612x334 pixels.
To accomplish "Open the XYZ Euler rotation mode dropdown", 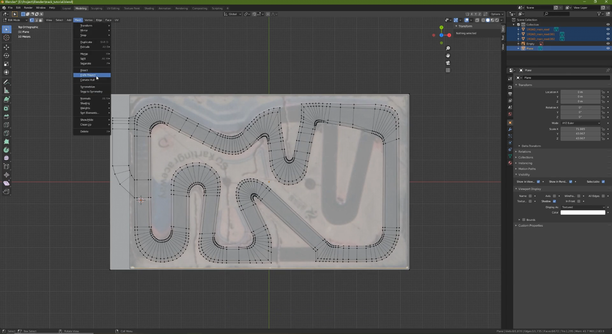I will click(581, 123).
